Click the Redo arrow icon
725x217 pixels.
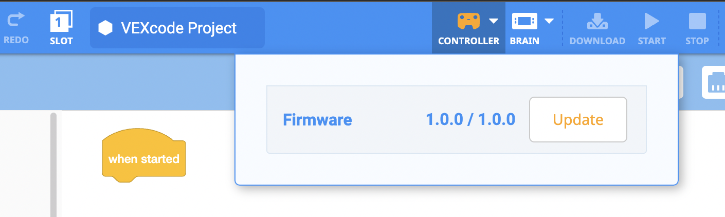15,21
